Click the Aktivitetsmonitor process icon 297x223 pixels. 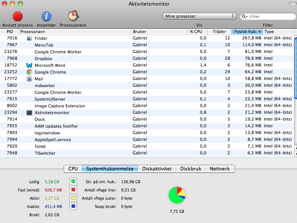tap(29, 113)
